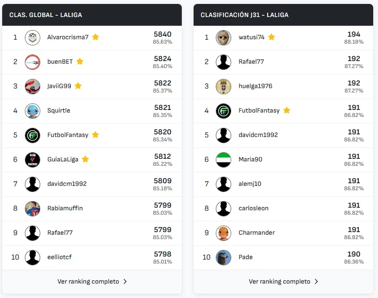
Task: Click GuiaLaLiga's black avatar icon
Action: pyautogui.click(x=32, y=160)
